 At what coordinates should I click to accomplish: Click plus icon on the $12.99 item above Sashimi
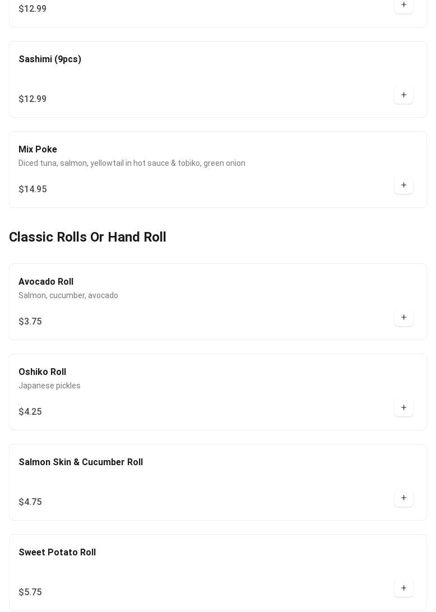tap(403, 5)
